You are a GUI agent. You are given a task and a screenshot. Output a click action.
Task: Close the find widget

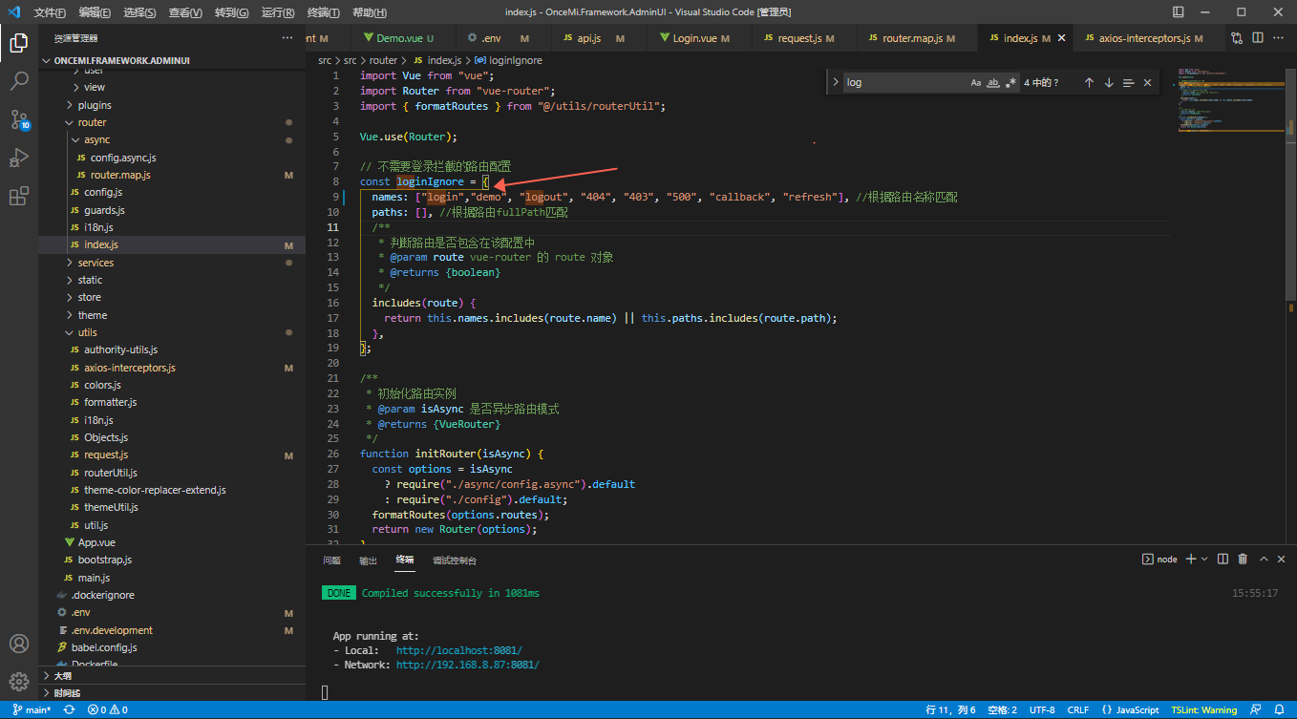1148,83
